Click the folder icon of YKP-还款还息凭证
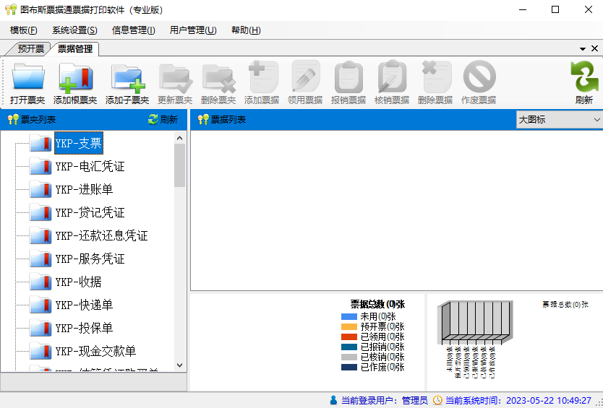Image resolution: width=603 pixels, height=408 pixels. [x=40, y=235]
